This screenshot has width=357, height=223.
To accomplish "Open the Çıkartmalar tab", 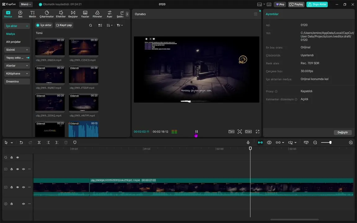I will [47, 14].
